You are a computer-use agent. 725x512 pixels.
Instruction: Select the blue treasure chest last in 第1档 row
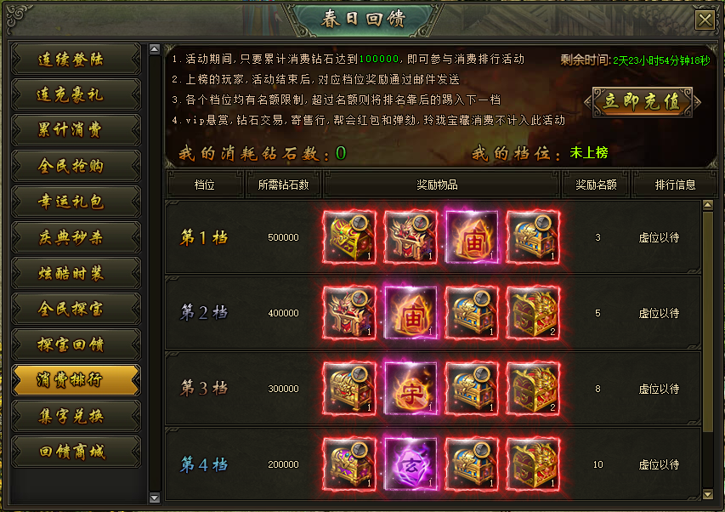[x=533, y=237]
